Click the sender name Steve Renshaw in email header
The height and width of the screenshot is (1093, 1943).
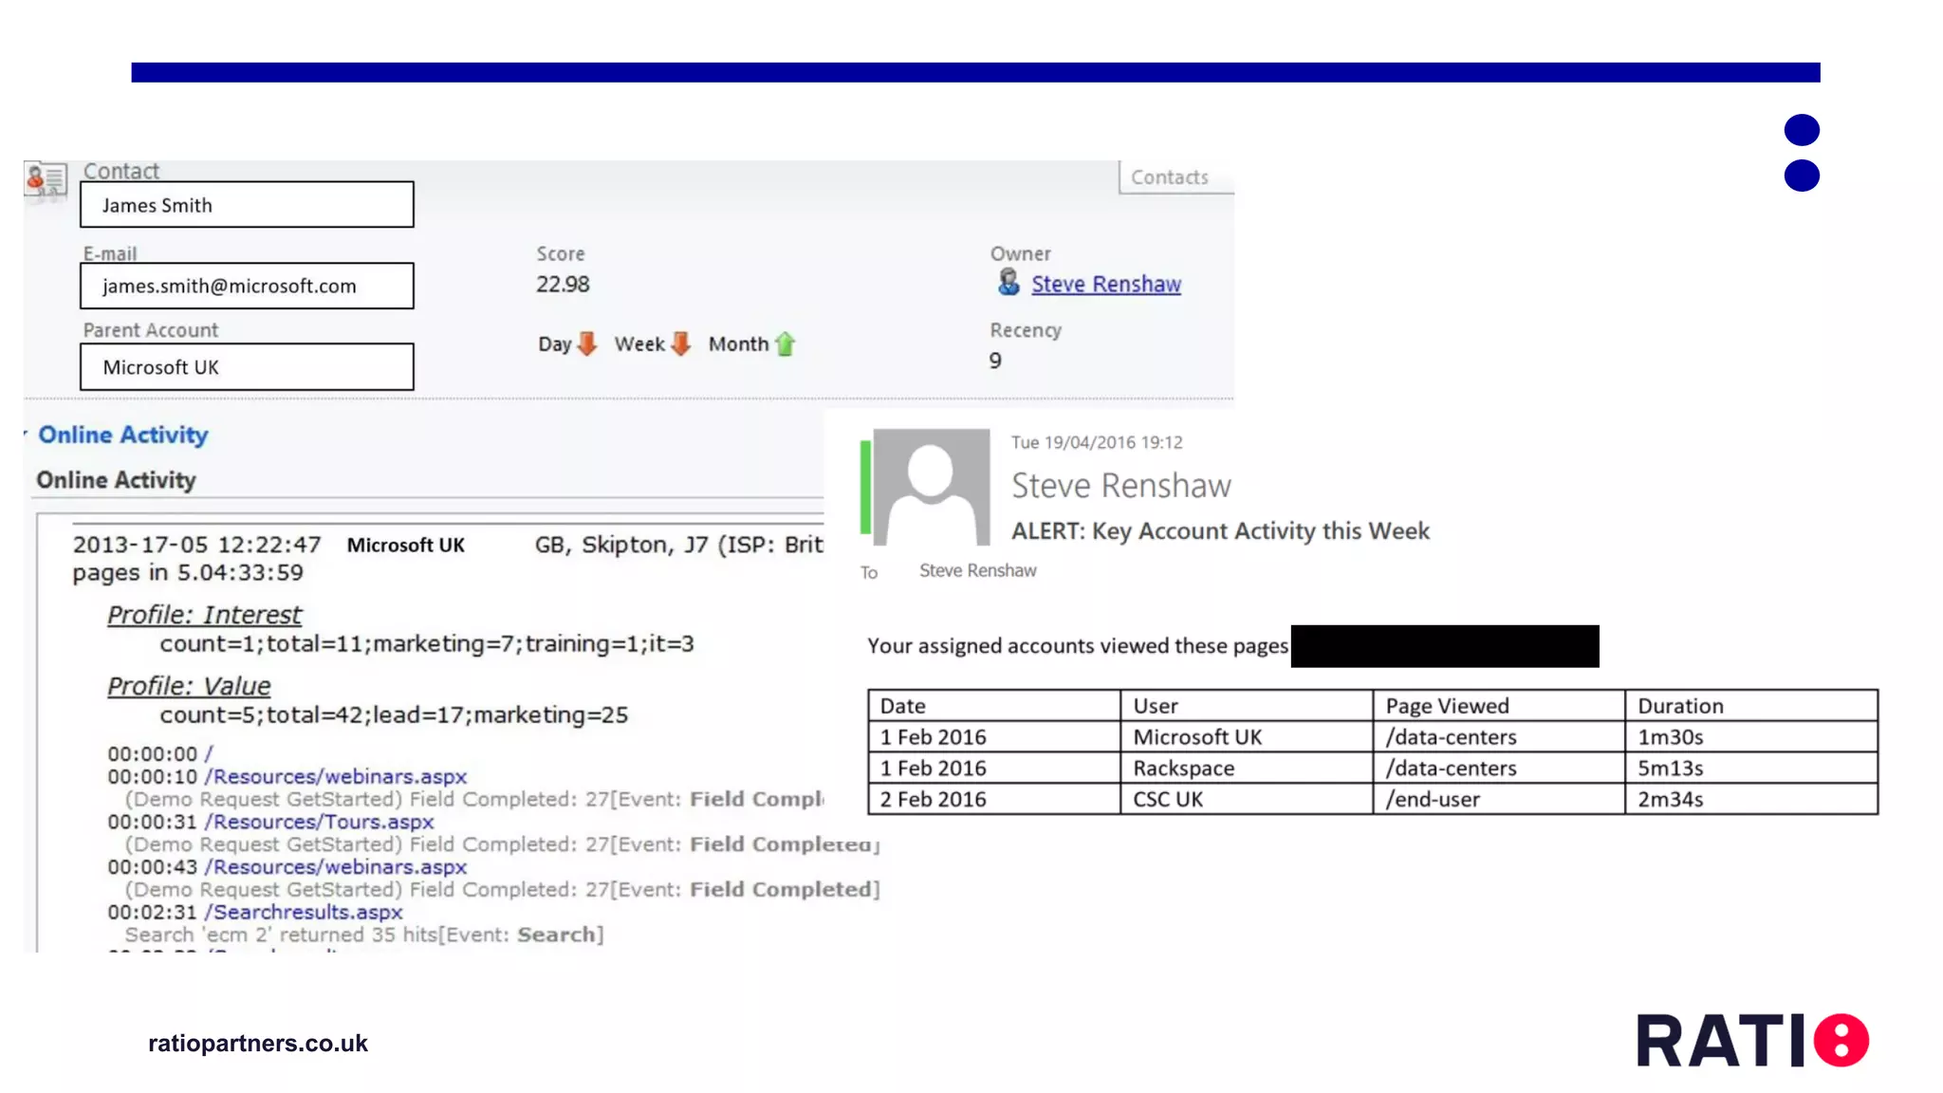1121,486
